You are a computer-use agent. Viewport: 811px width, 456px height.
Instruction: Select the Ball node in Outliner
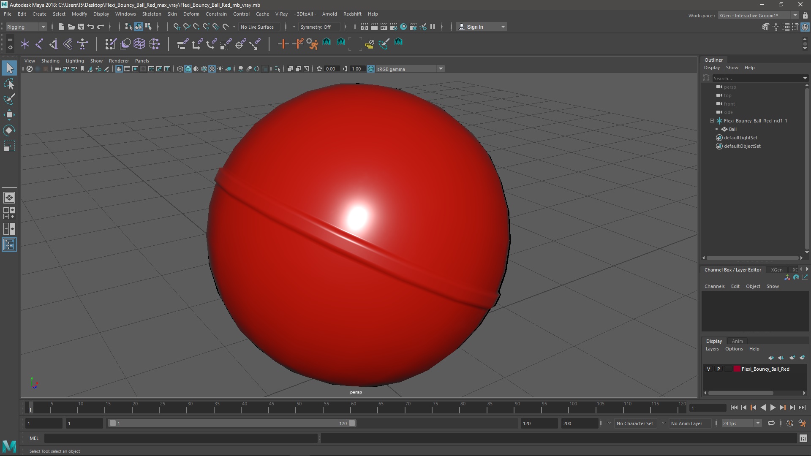tap(732, 129)
